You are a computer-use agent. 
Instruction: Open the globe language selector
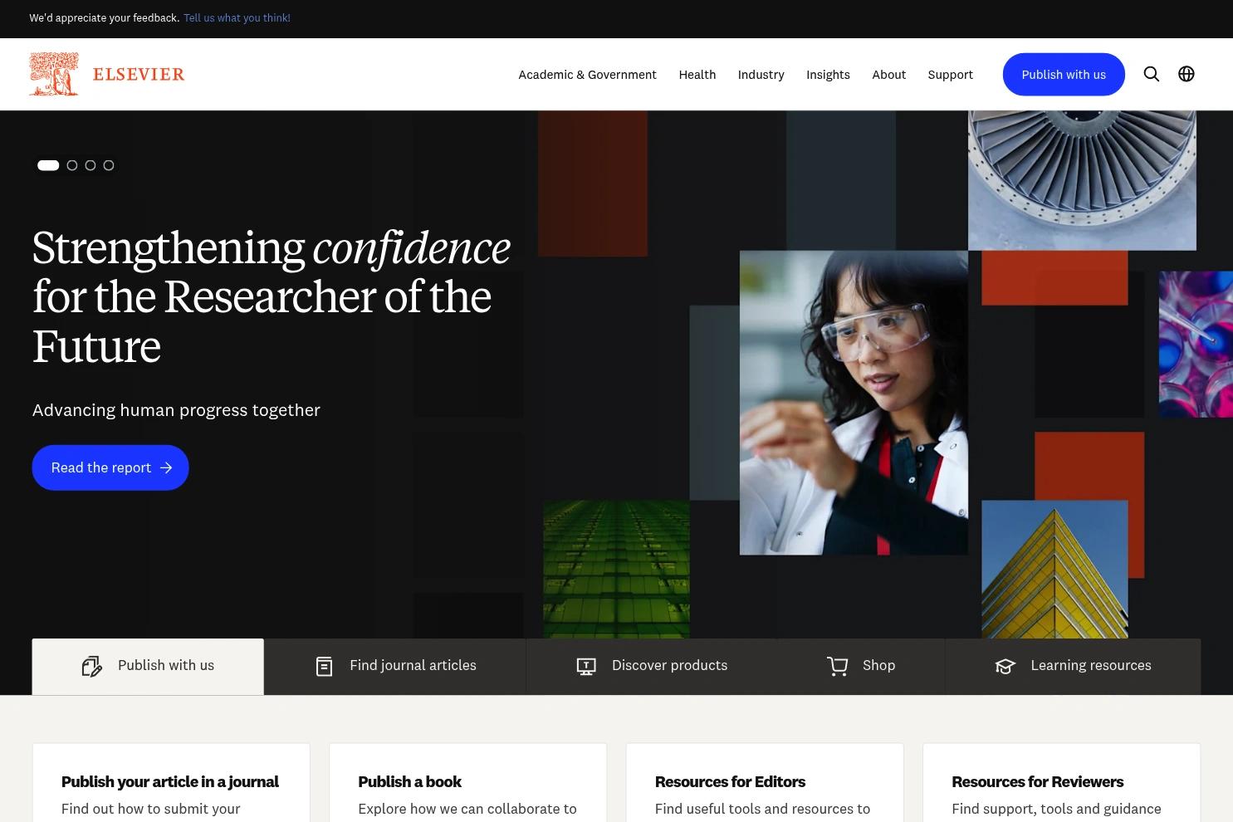point(1187,74)
